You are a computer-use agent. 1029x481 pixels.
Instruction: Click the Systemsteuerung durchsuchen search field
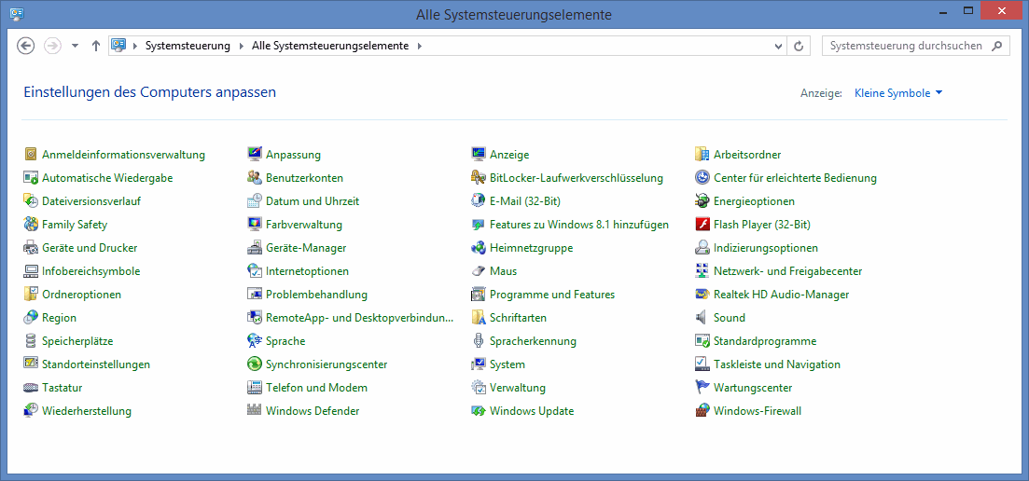point(905,46)
